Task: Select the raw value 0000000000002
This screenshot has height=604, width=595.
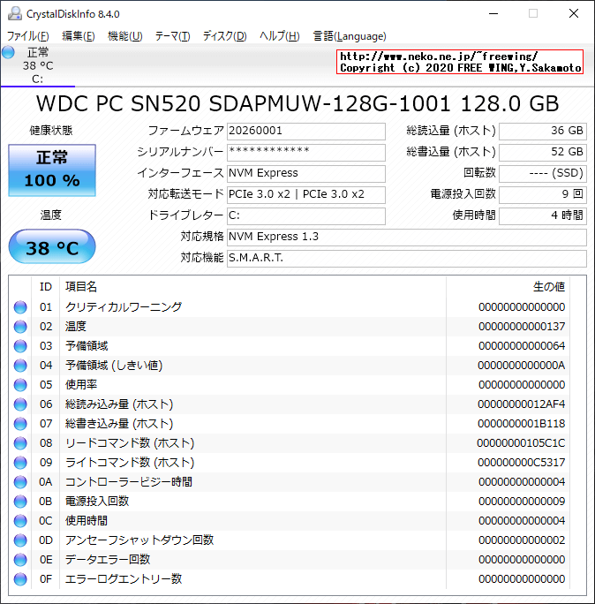Action: pos(522,540)
